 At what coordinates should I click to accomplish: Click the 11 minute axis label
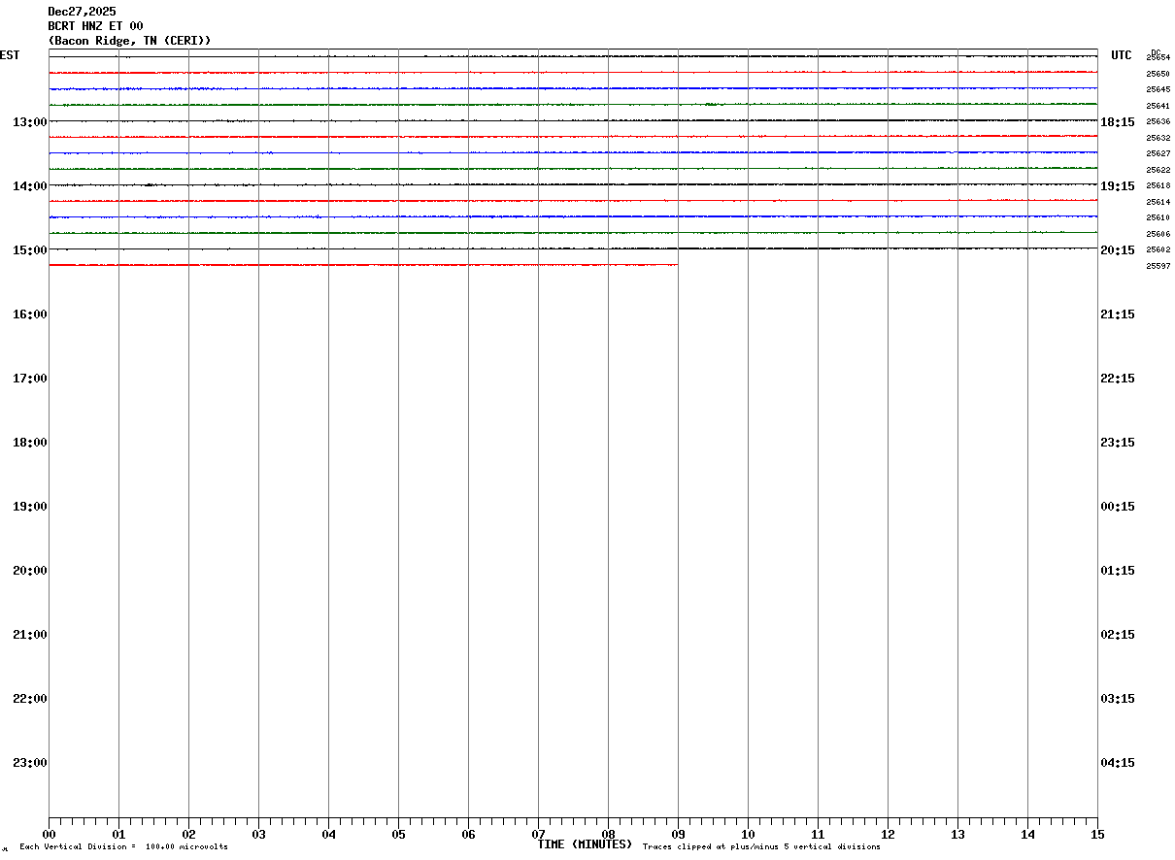coord(818,835)
